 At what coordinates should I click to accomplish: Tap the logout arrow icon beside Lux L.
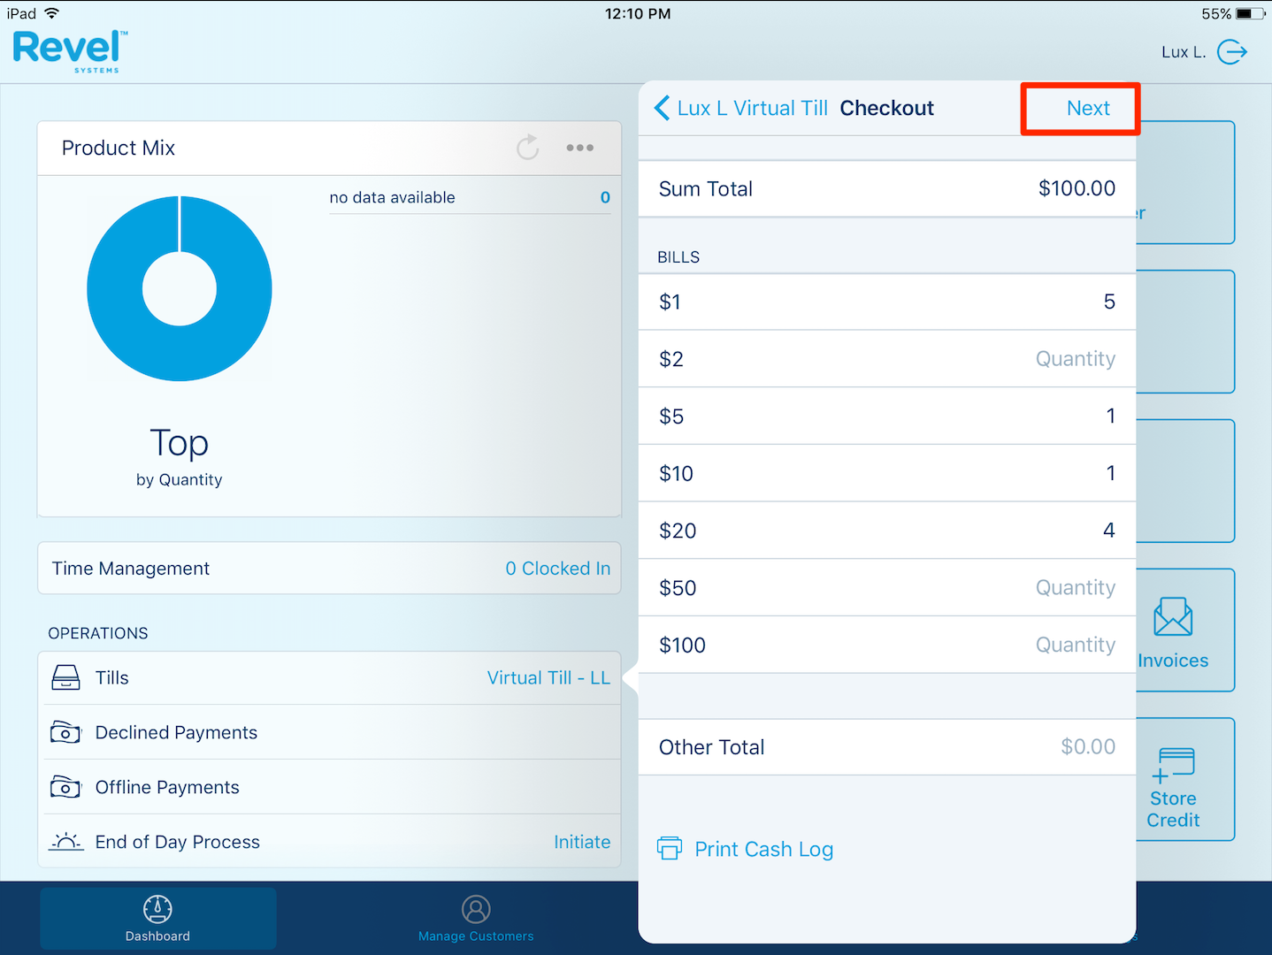click(x=1231, y=52)
